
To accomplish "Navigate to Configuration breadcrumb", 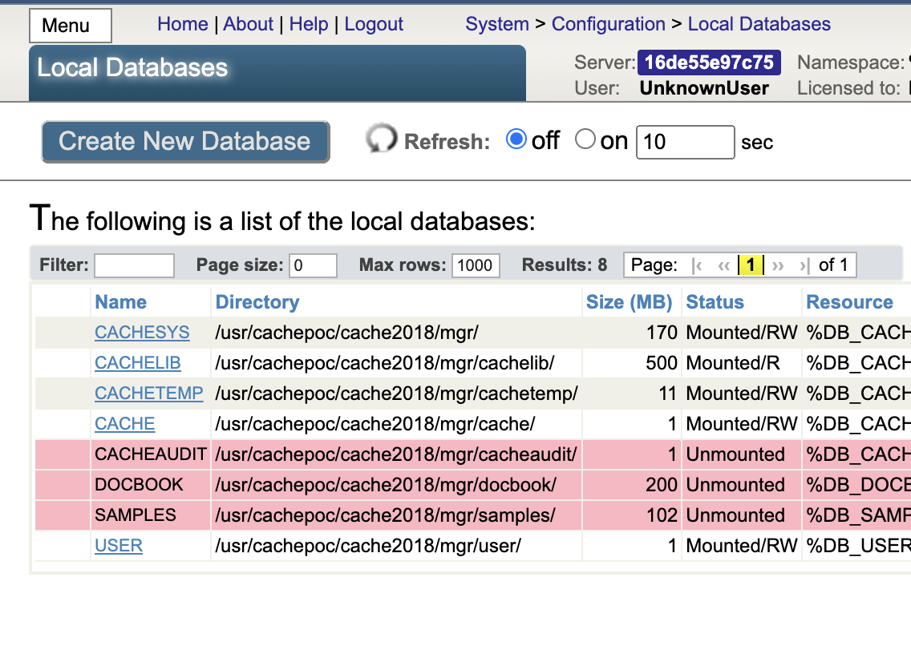I will (x=608, y=24).
